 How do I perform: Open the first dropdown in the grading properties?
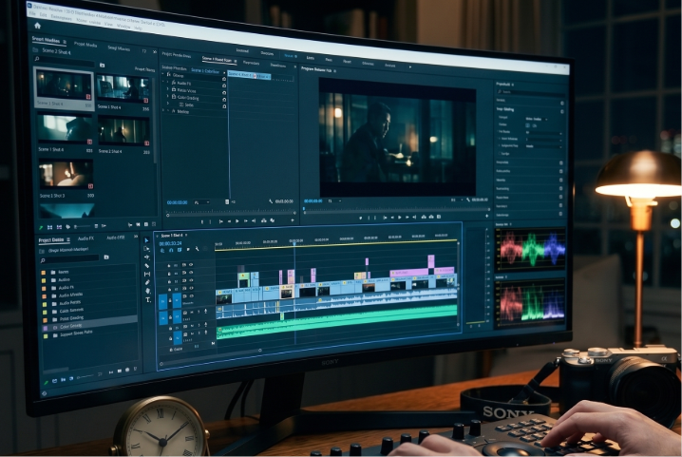coord(537,119)
